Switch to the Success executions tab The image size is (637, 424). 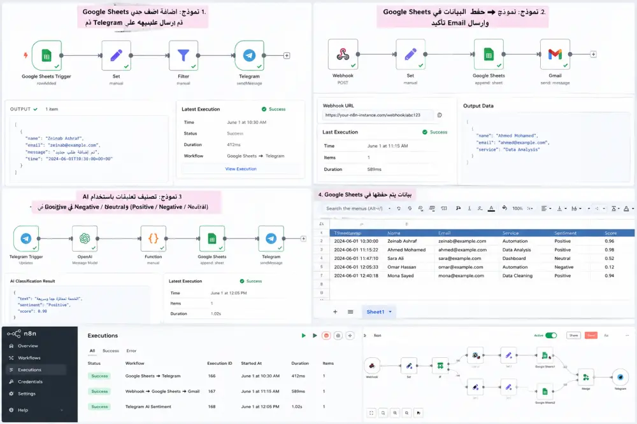coord(111,351)
